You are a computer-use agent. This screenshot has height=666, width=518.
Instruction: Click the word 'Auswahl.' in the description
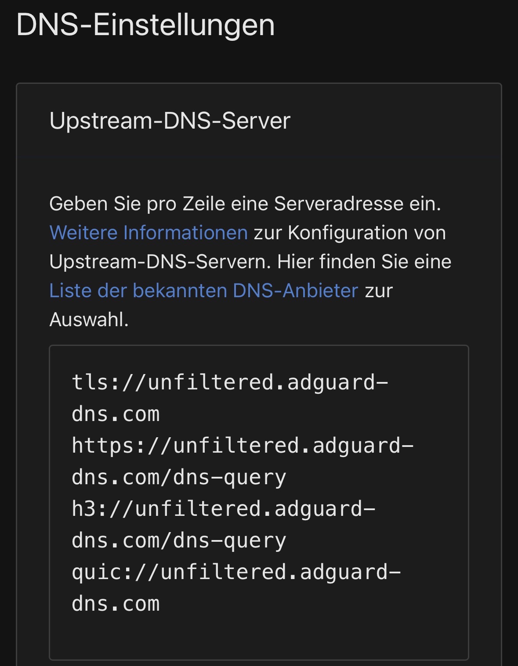pyautogui.click(x=89, y=320)
